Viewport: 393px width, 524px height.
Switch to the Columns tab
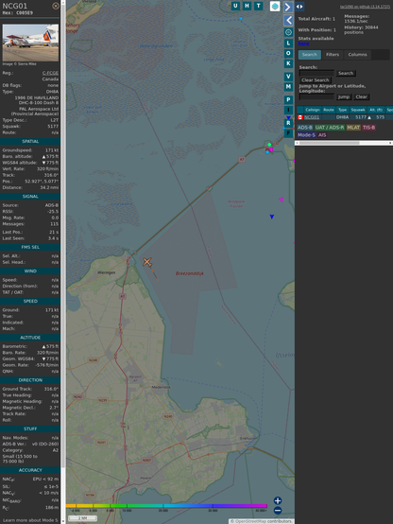click(x=357, y=55)
